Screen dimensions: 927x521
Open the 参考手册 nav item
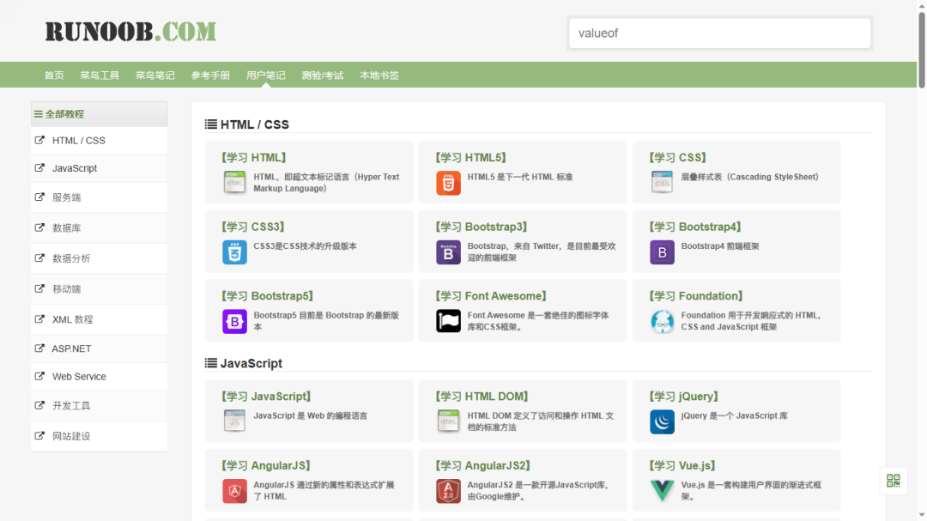click(210, 76)
